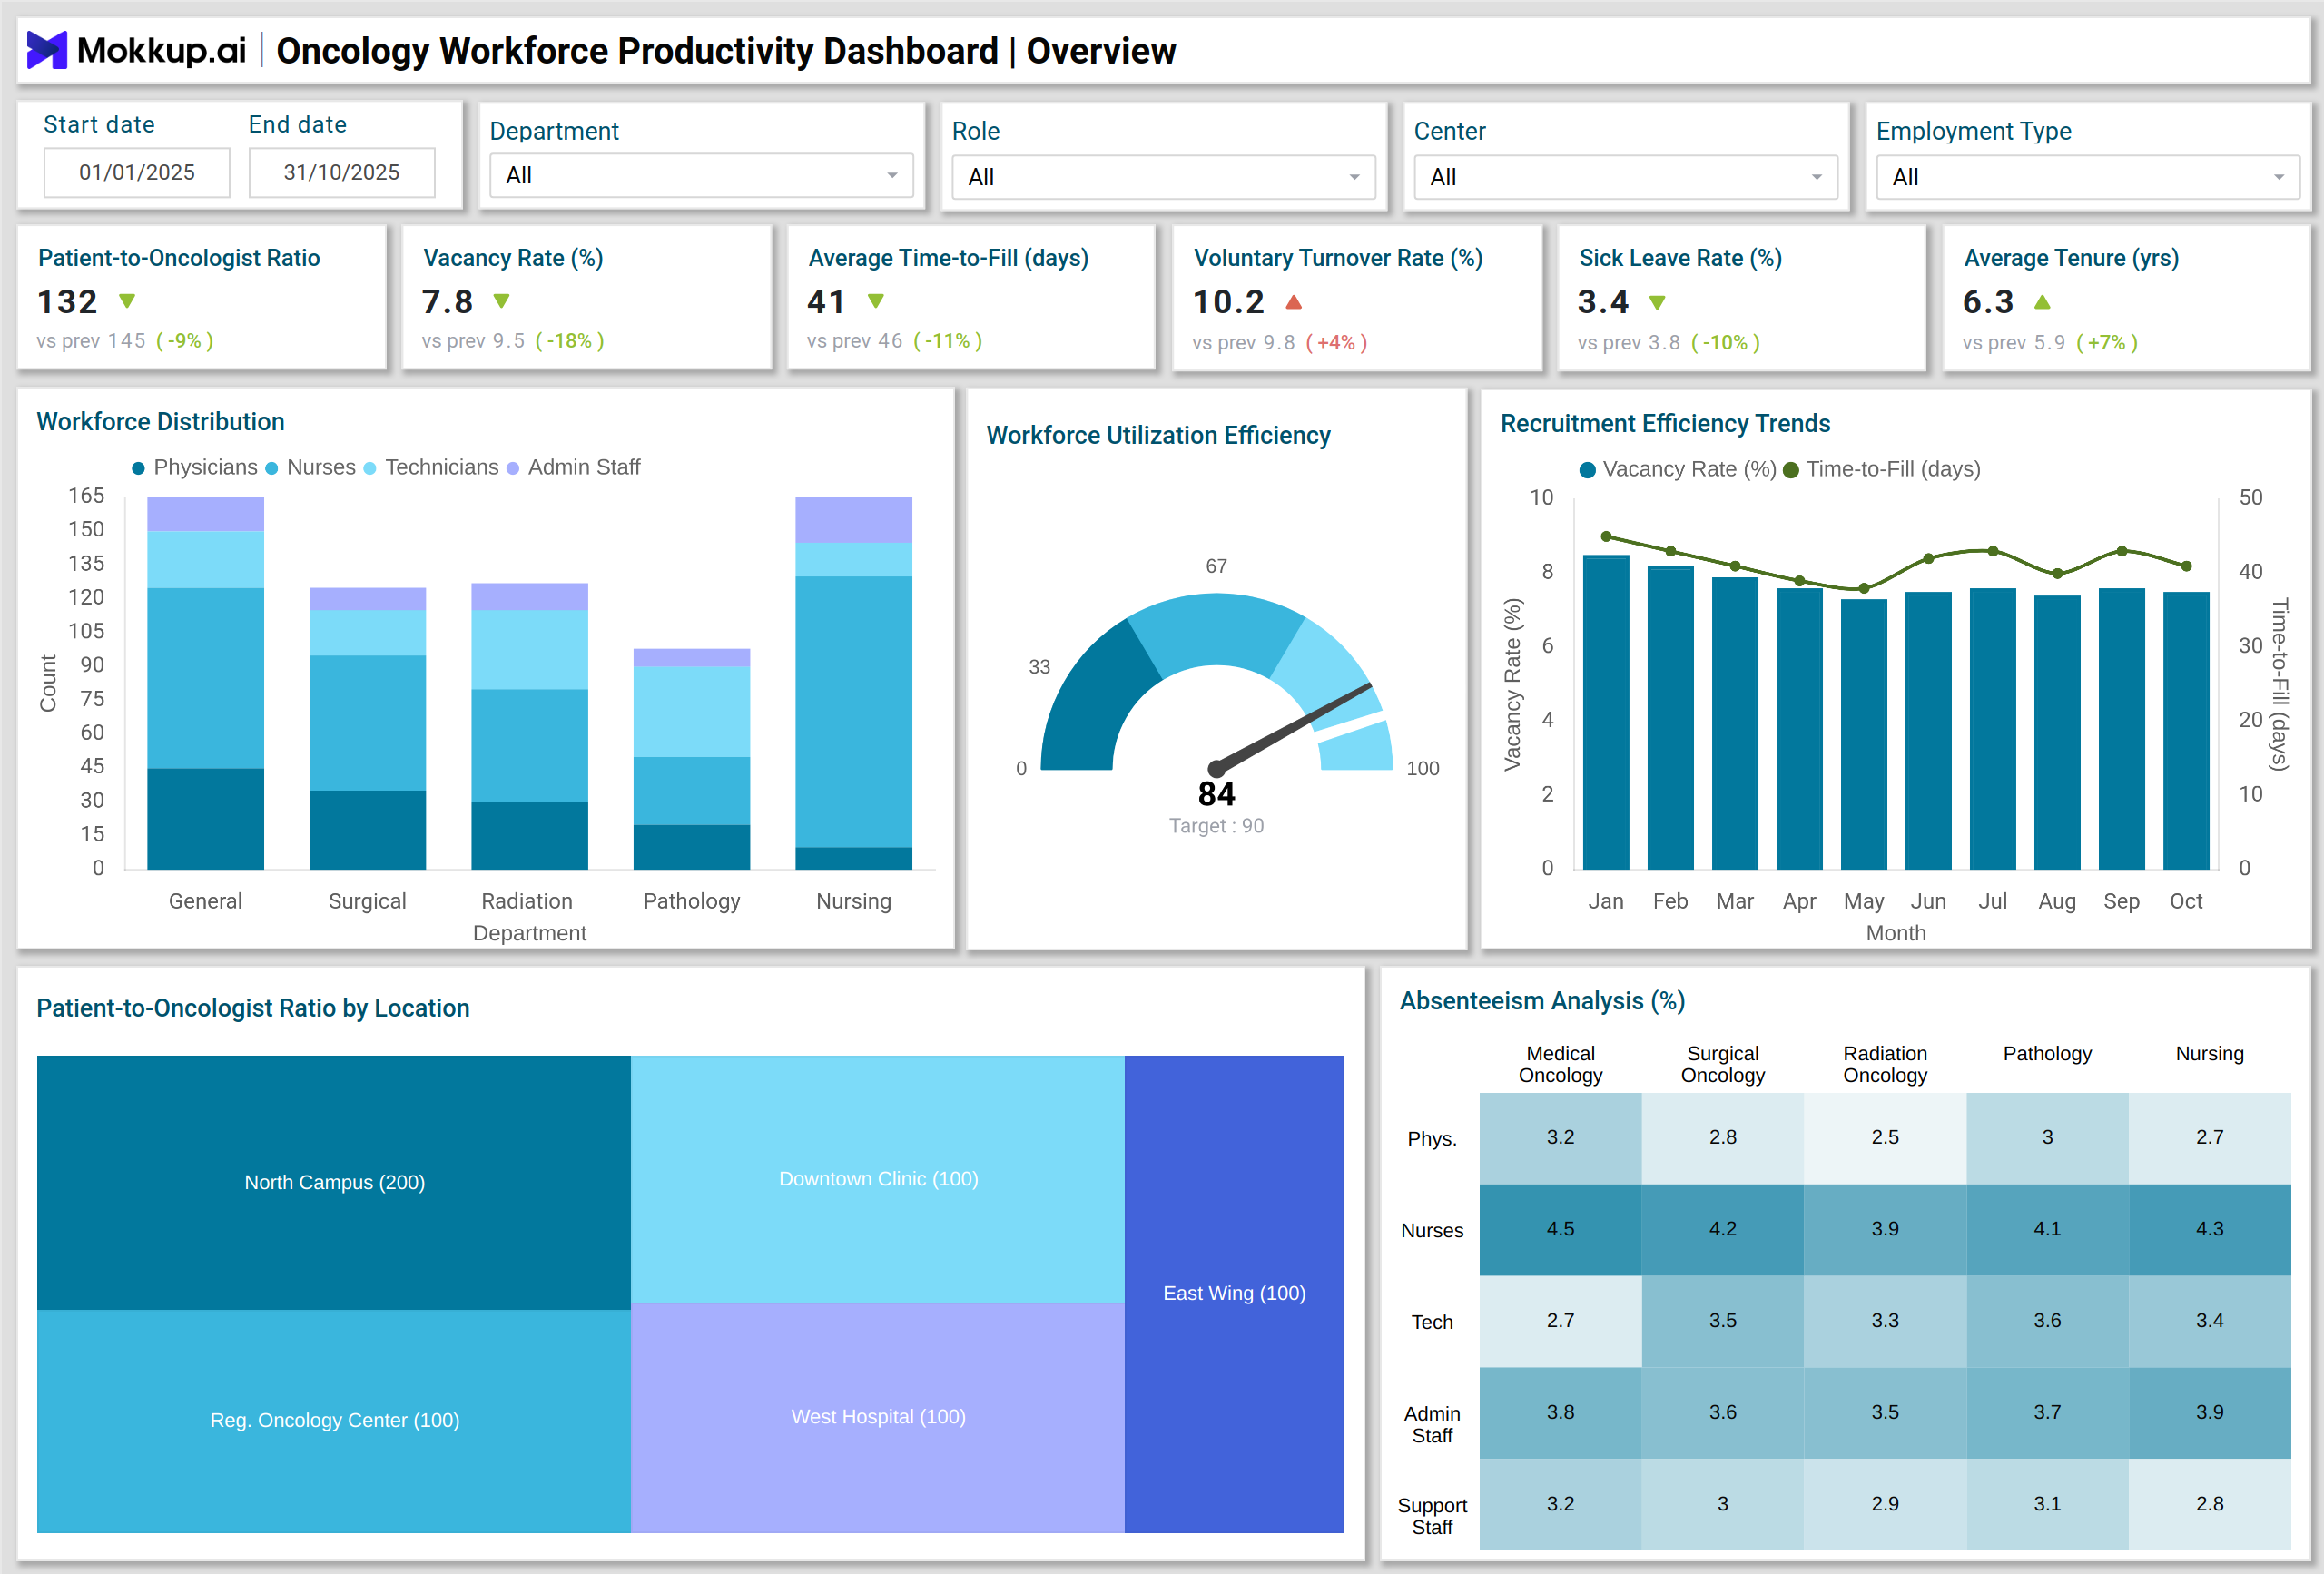Click Patient-to-Oncologist Ratio value 132

67,301
